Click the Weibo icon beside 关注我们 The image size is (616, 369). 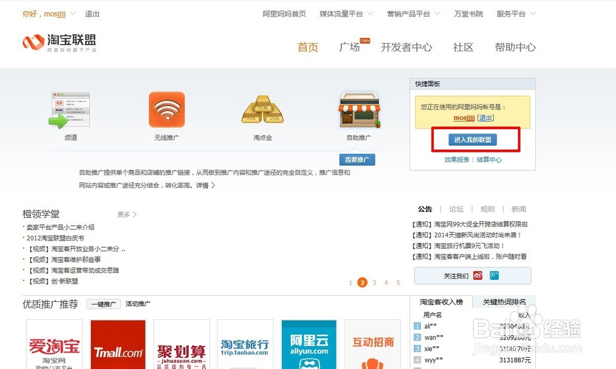coord(478,276)
